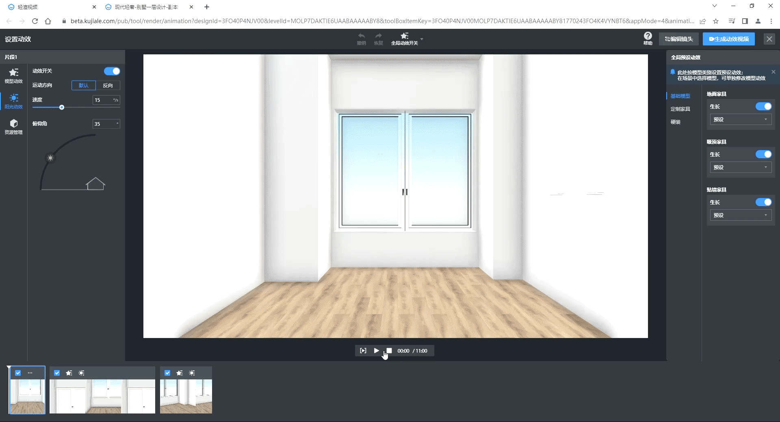The image size is (780, 422).
Task: Click the 生成动效视频 button
Action: 728,39
